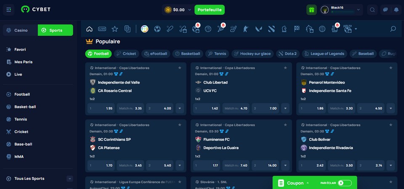Favorite the Club Libertad match star
The image size is (404, 189).
285,68
